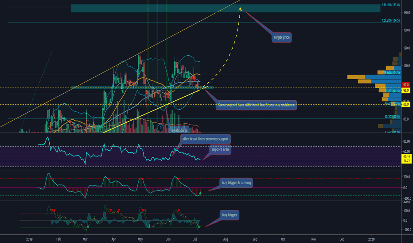413x243 pixels.
Task: Select the 'buy trigger & turning' callout
Action: tap(236, 183)
